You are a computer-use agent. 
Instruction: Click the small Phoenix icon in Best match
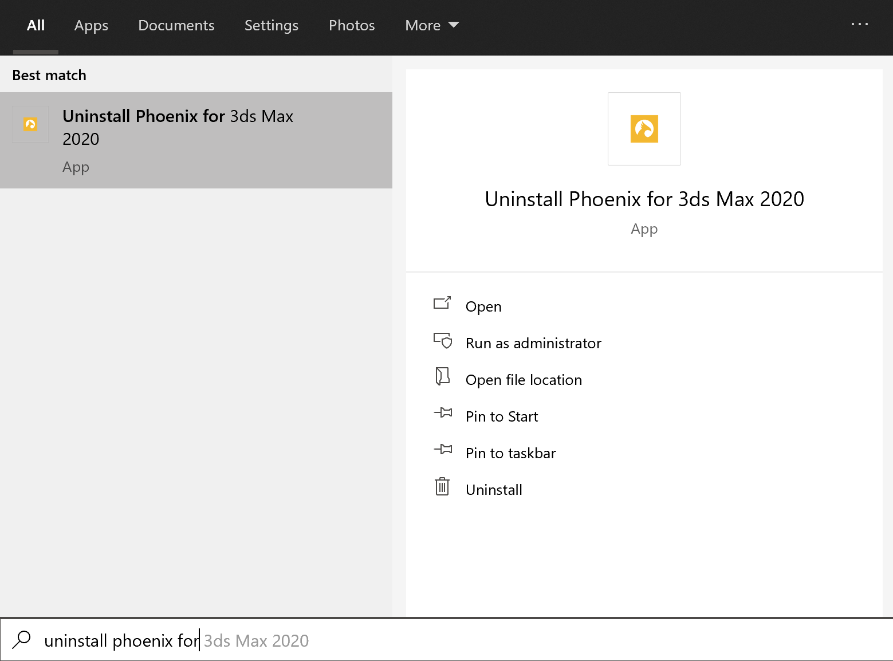(x=30, y=124)
